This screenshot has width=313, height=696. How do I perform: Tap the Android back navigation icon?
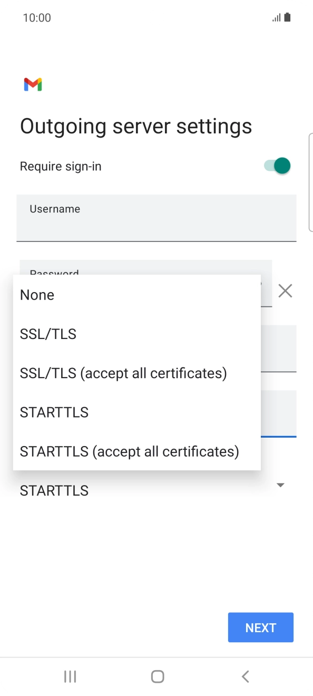click(x=245, y=676)
